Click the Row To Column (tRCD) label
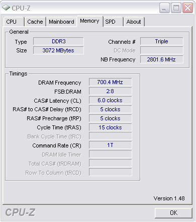Viewport: 196px width, 222px height. (x=53, y=173)
